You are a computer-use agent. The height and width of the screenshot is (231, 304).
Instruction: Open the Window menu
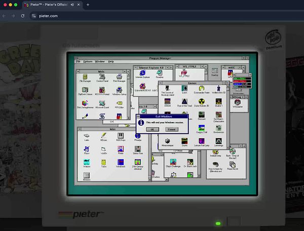click(x=100, y=61)
